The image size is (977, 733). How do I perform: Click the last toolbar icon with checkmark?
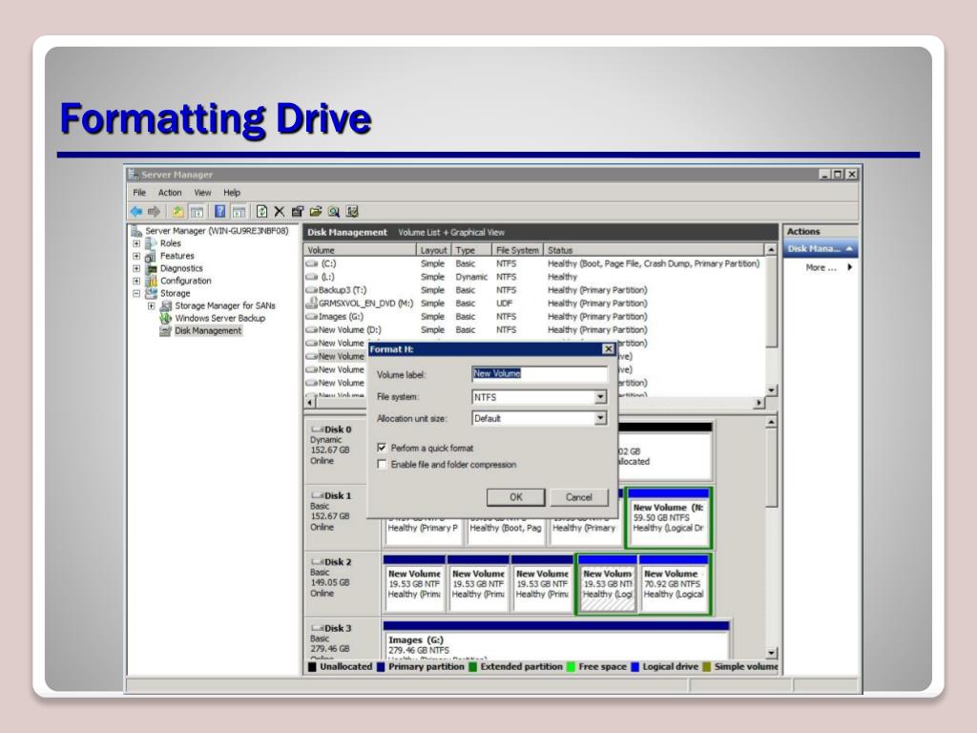pyautogui.click(x=352, y=212)
